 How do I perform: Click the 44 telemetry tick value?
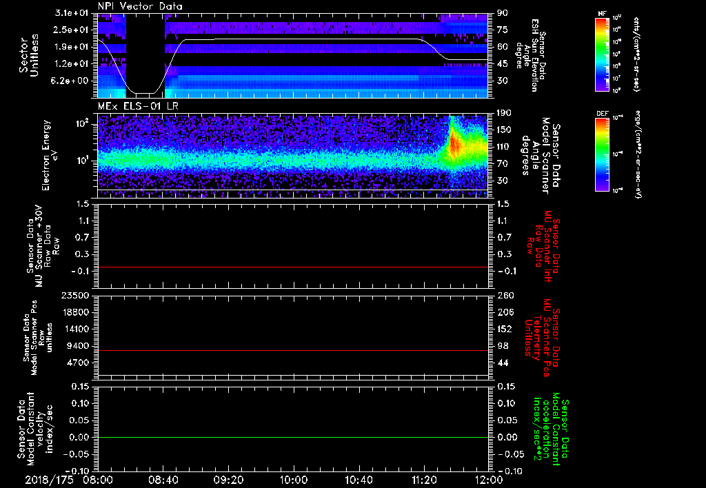(x=503, y=363)
